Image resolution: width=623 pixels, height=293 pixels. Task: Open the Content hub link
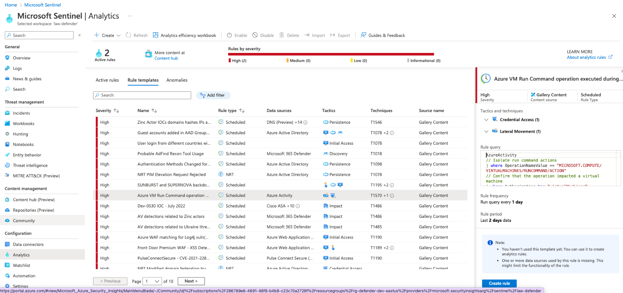(x=166, y=58)
